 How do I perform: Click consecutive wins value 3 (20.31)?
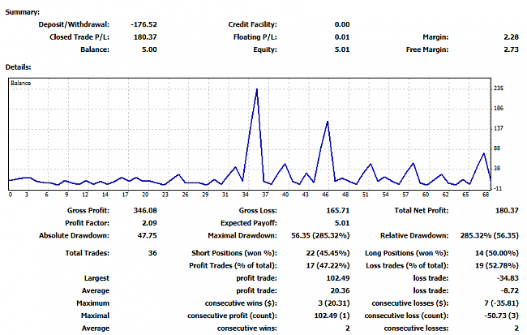point(334,303)
